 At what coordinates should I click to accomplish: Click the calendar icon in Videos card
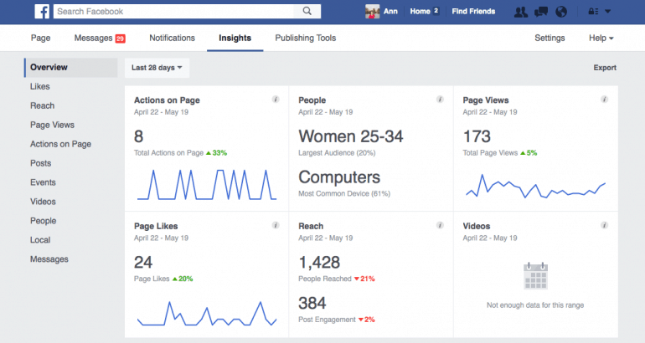[535, 276]
